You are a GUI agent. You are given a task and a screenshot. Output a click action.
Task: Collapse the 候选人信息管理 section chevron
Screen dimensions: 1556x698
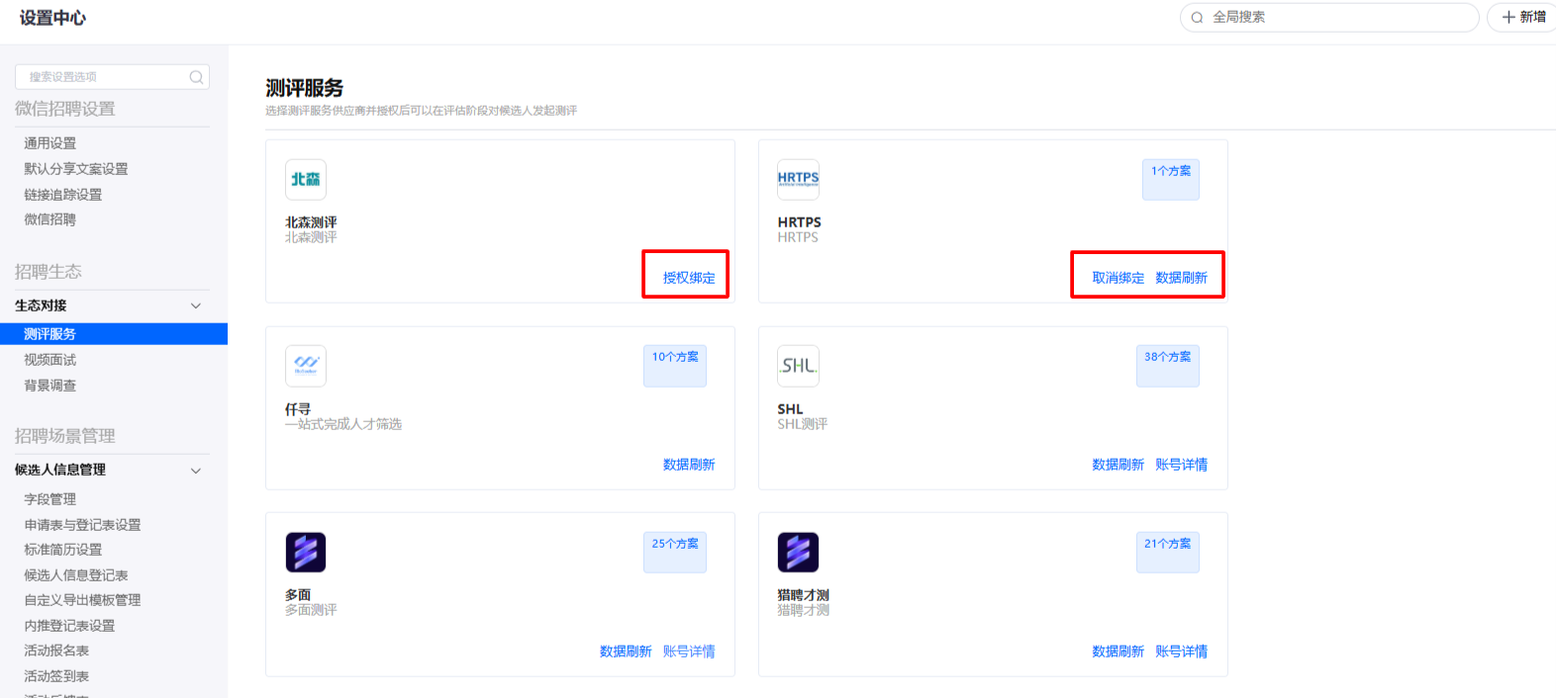(x=196, y=471)
